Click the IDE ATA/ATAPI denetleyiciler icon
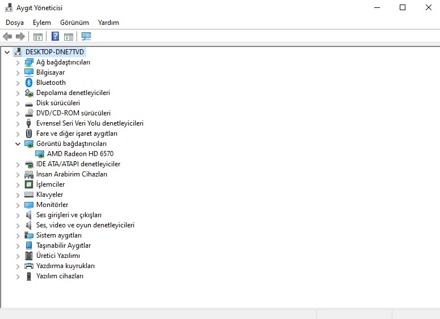This screenshot has width=440, height=319. click(x=28, y=164)
